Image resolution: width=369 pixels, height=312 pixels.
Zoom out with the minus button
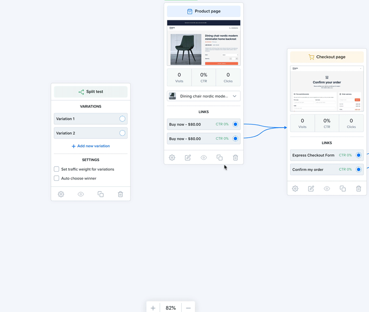(x=188, y=308)
